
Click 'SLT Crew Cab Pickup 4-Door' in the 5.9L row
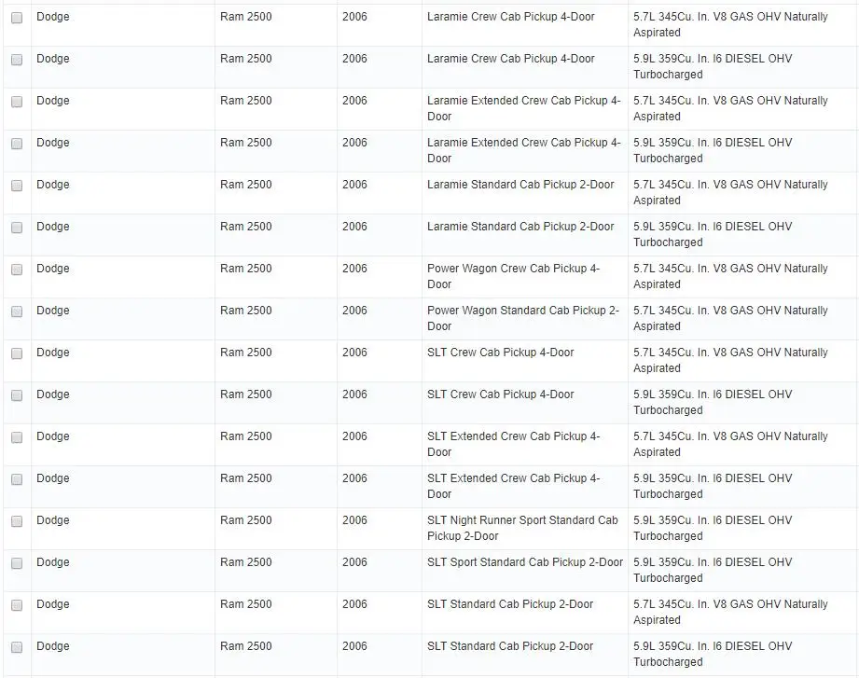tap(500, 394)
